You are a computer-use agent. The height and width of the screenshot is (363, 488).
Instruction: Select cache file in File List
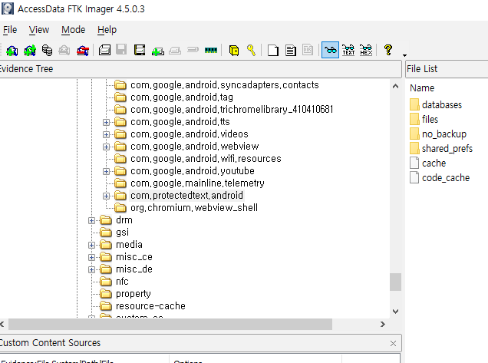coord(434,163)
